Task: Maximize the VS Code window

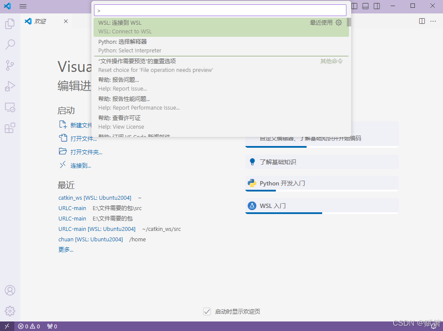Action: [413, 6]
